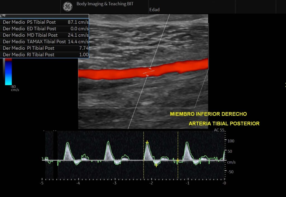286x197 pixels.
Task: Click the Edad field in the header
Action: [154, 10]
